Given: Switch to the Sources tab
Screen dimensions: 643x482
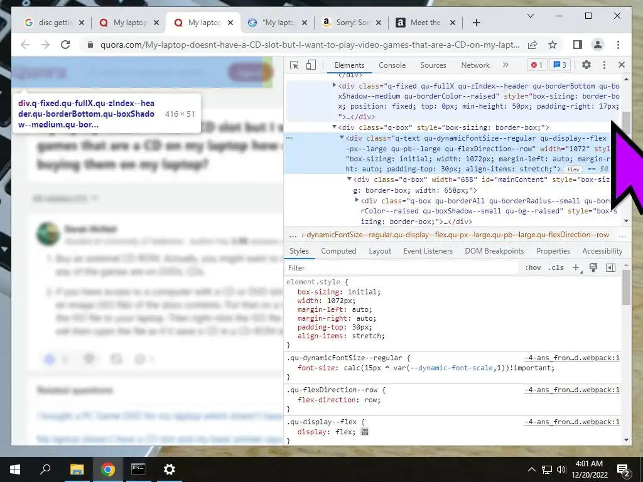Looking at the screenshot, I should click(x=433, y=65).
